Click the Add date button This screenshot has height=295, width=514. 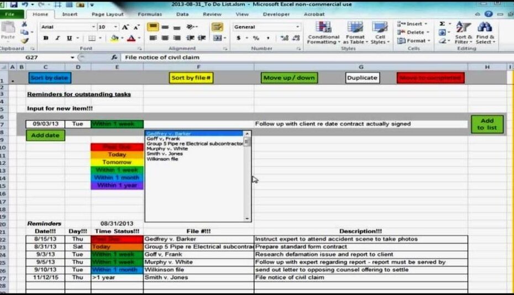tap(45, 135)
